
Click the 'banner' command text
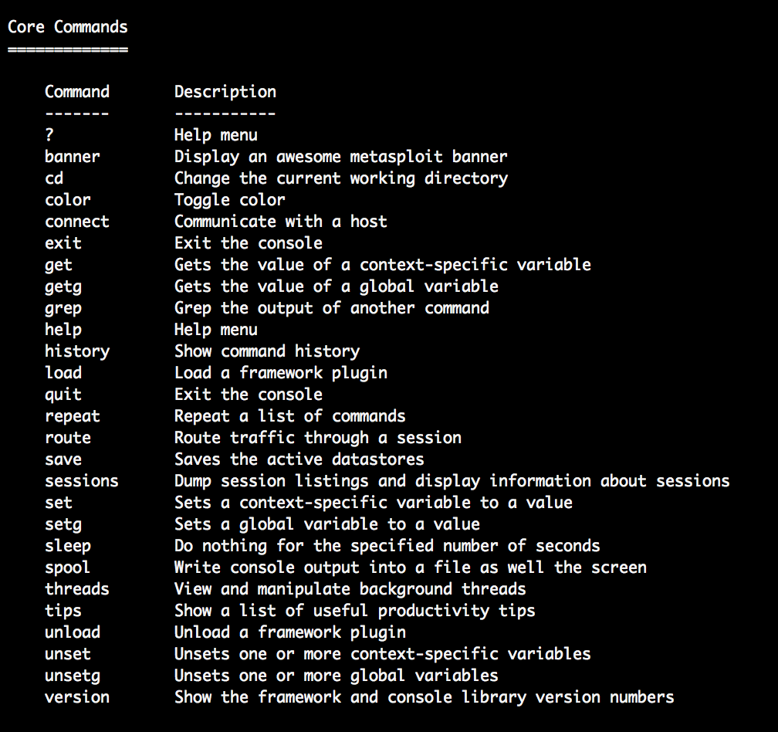tap(73, 157)
